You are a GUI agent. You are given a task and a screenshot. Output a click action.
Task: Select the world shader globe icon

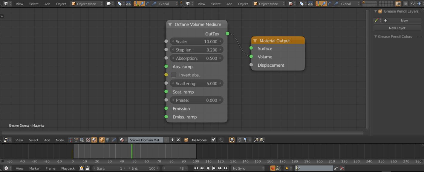[108, 140]
